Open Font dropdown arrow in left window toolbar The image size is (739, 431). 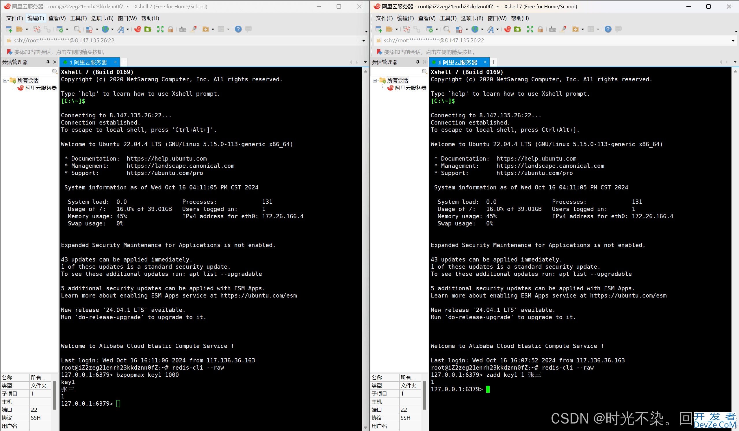[128, 29]
